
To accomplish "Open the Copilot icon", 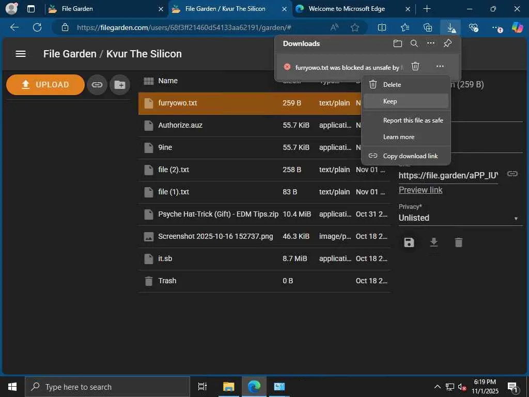I will [x=517, y=27].
